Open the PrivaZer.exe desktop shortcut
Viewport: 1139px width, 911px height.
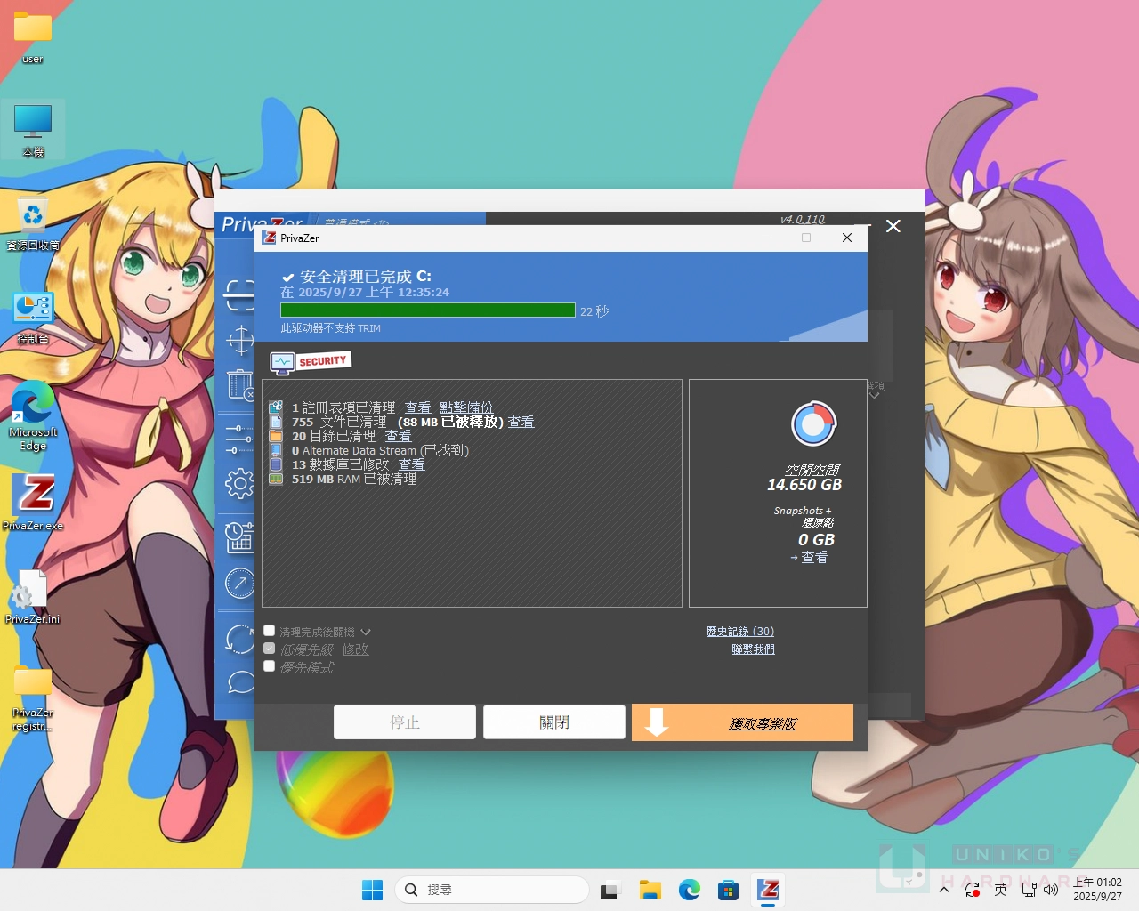click(x=33, y=501)
